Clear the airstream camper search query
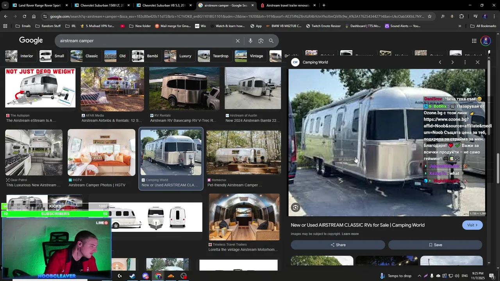The height and width of the screenshot is (281, 500). [x=237, y=41]
